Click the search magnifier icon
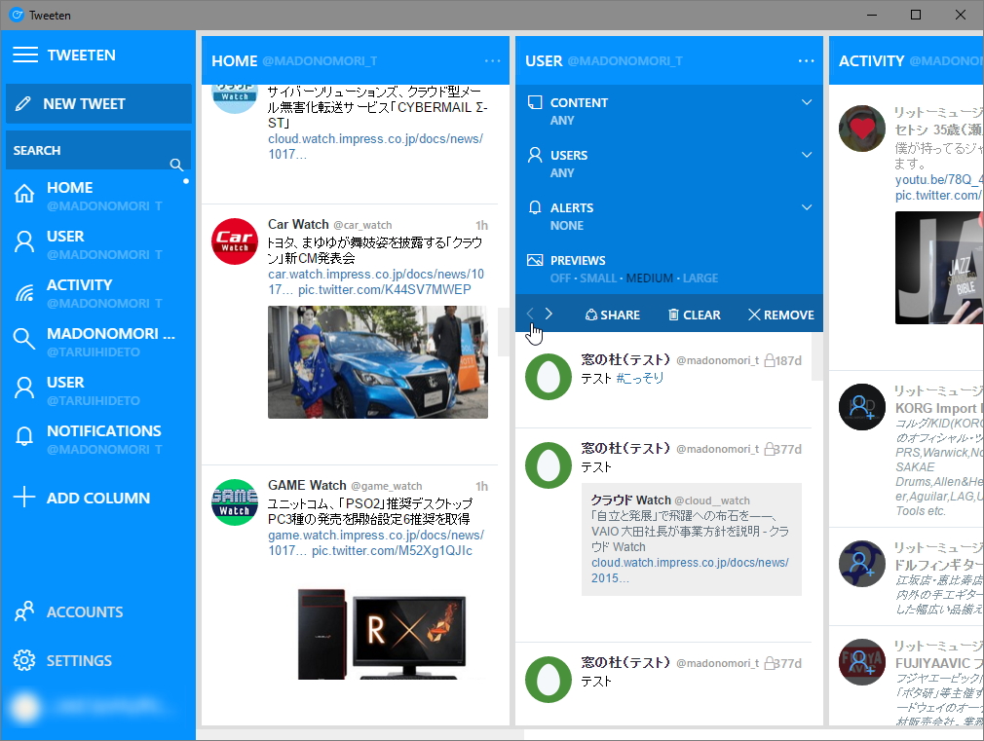The height and width of the screenshot is (741, 984). [176, 165]
